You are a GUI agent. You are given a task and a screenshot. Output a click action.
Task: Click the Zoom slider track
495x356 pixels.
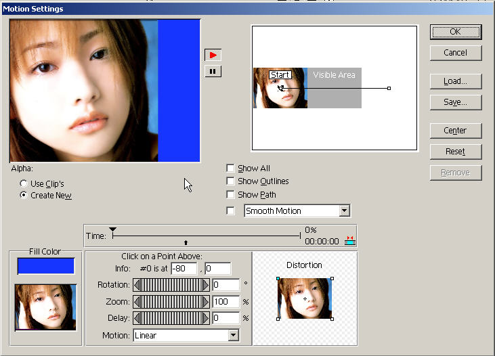tap(171, 302)
